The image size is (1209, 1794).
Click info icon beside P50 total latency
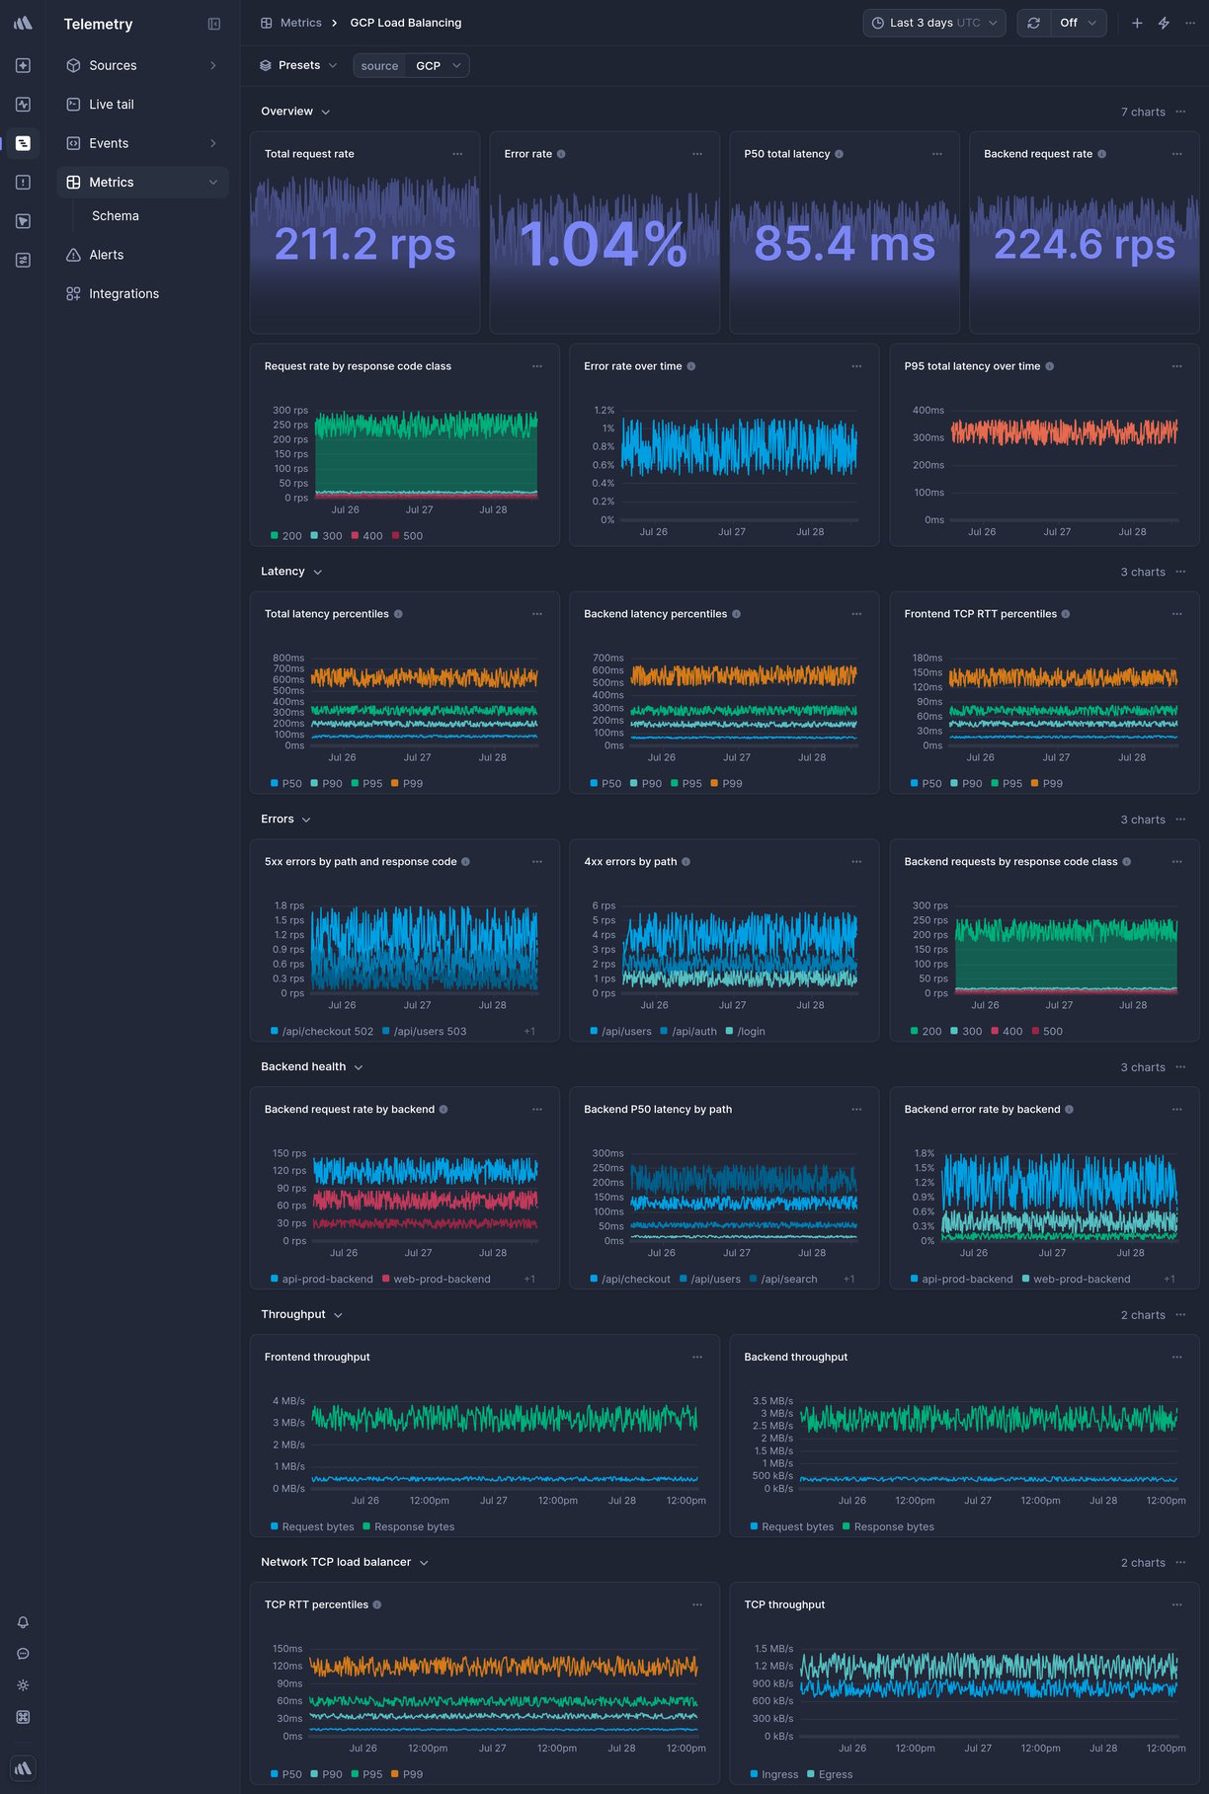pos(839,154)
